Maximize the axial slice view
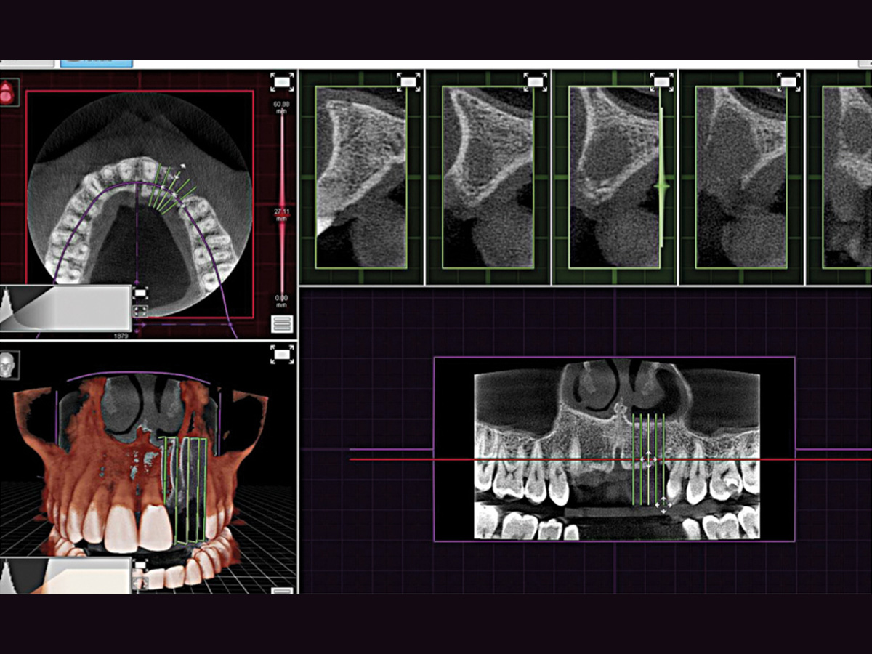 [282, 81]
